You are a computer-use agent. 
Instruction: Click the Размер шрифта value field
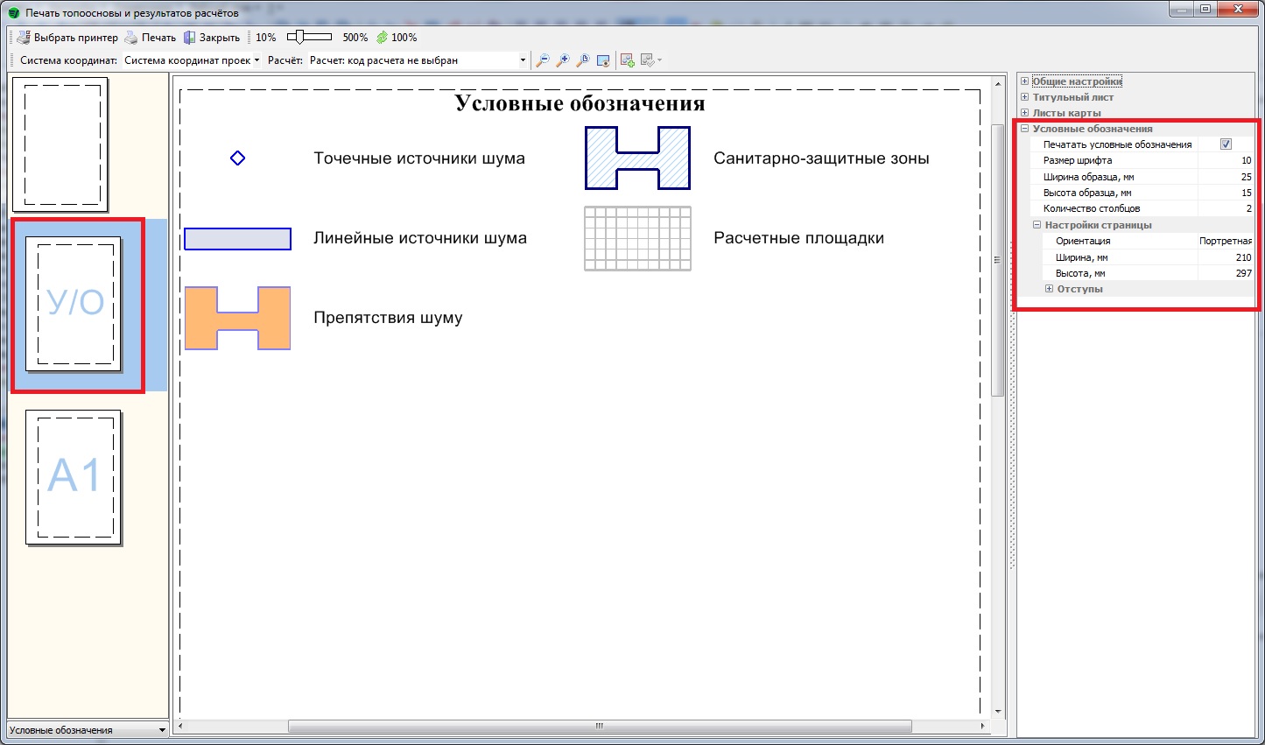pos(1226,161)
